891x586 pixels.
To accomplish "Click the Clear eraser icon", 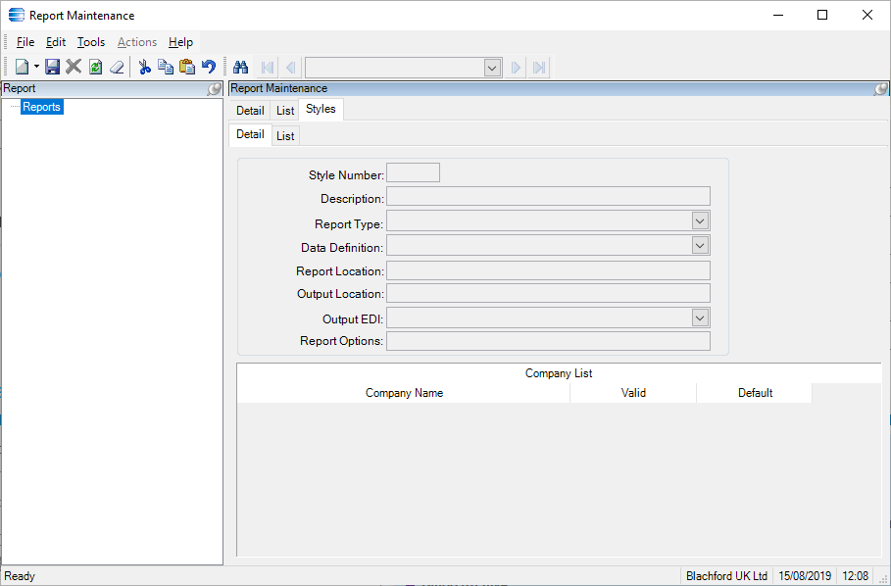I will (x=117, y=68).
